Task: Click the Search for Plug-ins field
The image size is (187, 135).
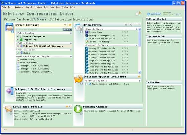Action: click(39, 30)
